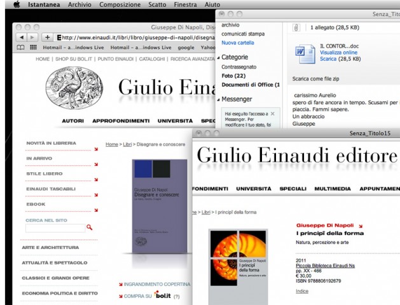This screenshot has width=400, height=305.
Task: Click red arrow next to IN ARRIVO
Action: 96,165
